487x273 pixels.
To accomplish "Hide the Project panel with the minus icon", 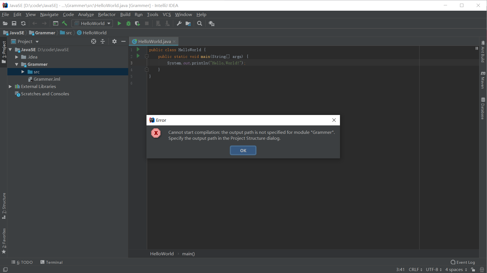I will [123, 41].
